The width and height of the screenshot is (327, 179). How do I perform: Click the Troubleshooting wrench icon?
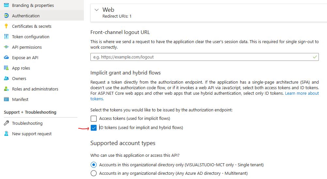tap(6, 123)
